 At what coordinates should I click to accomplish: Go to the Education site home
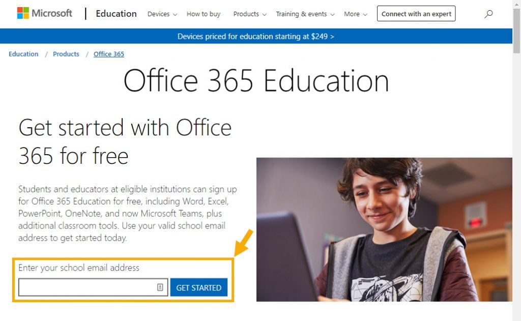116,14
